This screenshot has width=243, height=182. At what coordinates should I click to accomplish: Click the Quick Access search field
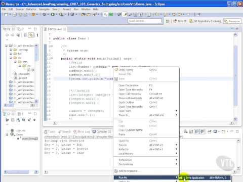click(x=145, y=21)
